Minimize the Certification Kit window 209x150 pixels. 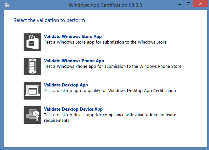point(180,4)
